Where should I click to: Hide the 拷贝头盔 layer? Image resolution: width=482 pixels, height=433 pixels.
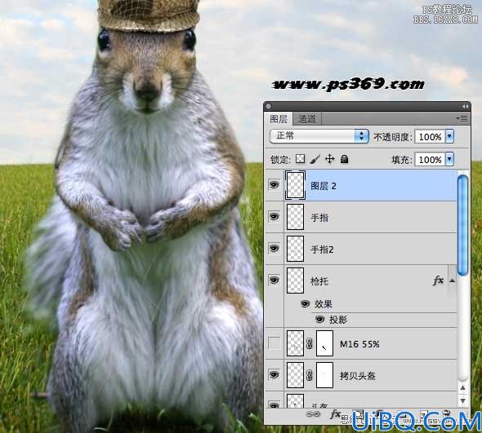[274, 374]
